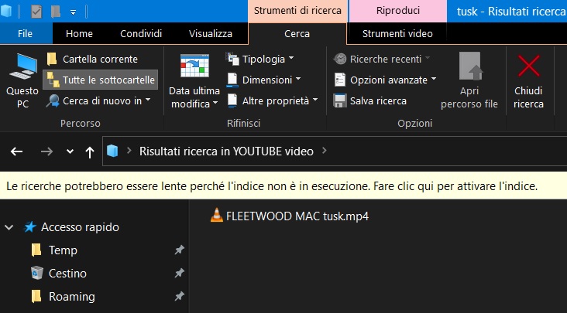The image size is (567, 313).
Task: Click the Tutte le sottocartelle folders icon
Action: [x=53, y=80]
